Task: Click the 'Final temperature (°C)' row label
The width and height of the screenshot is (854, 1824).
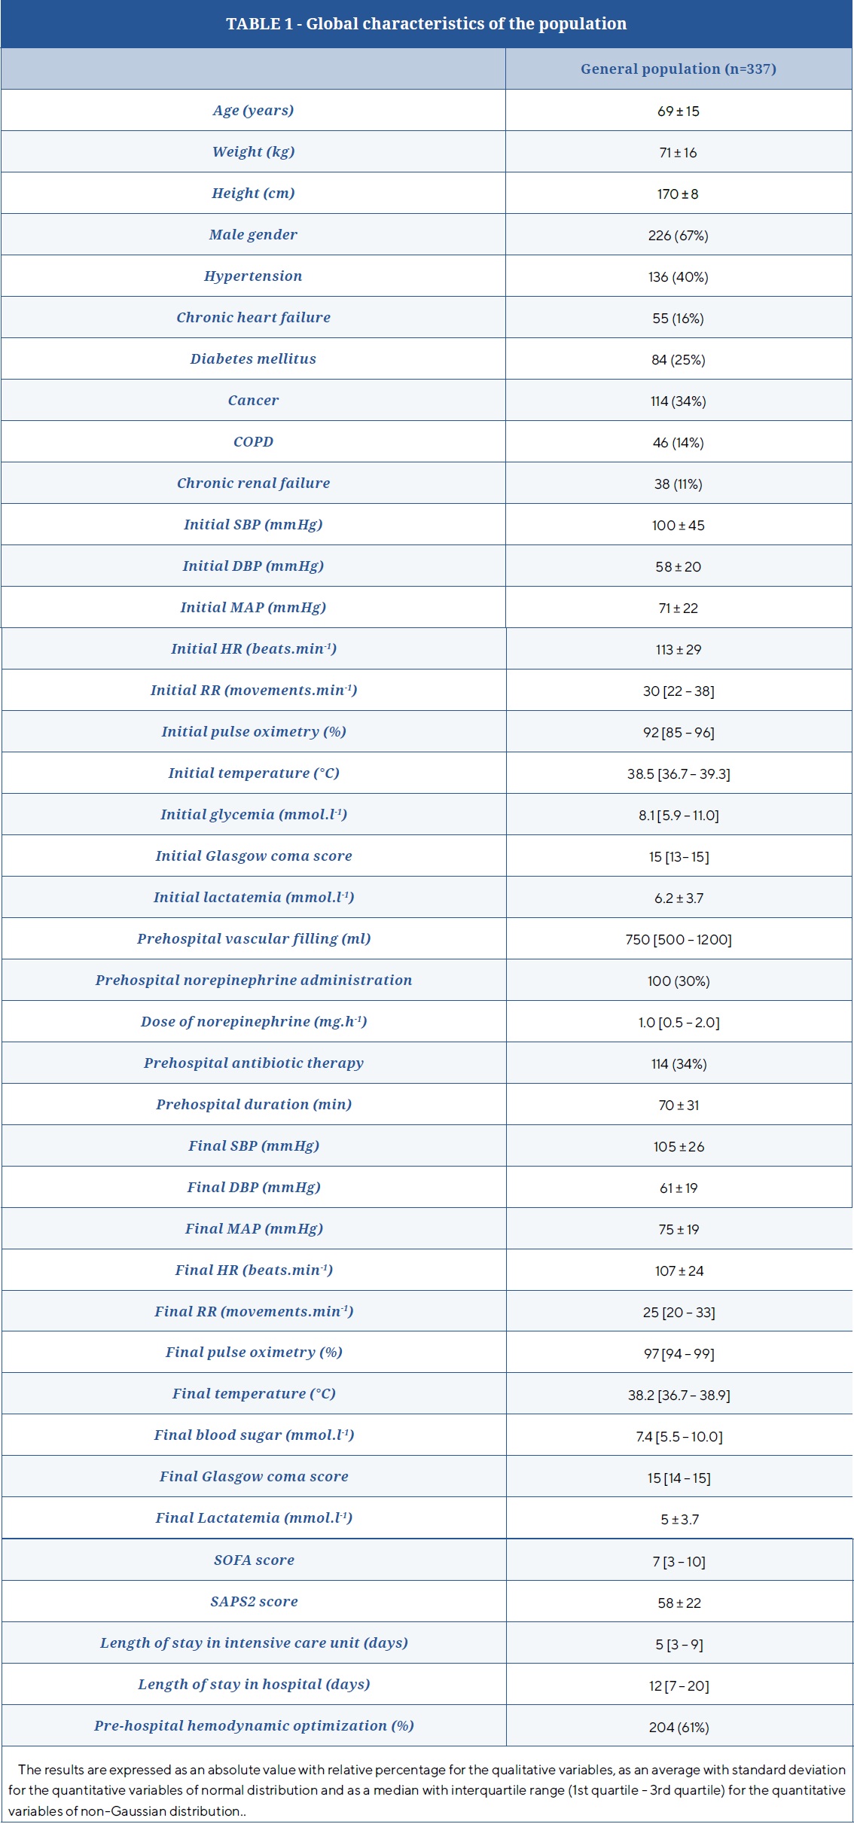Action: (254, 1394)
